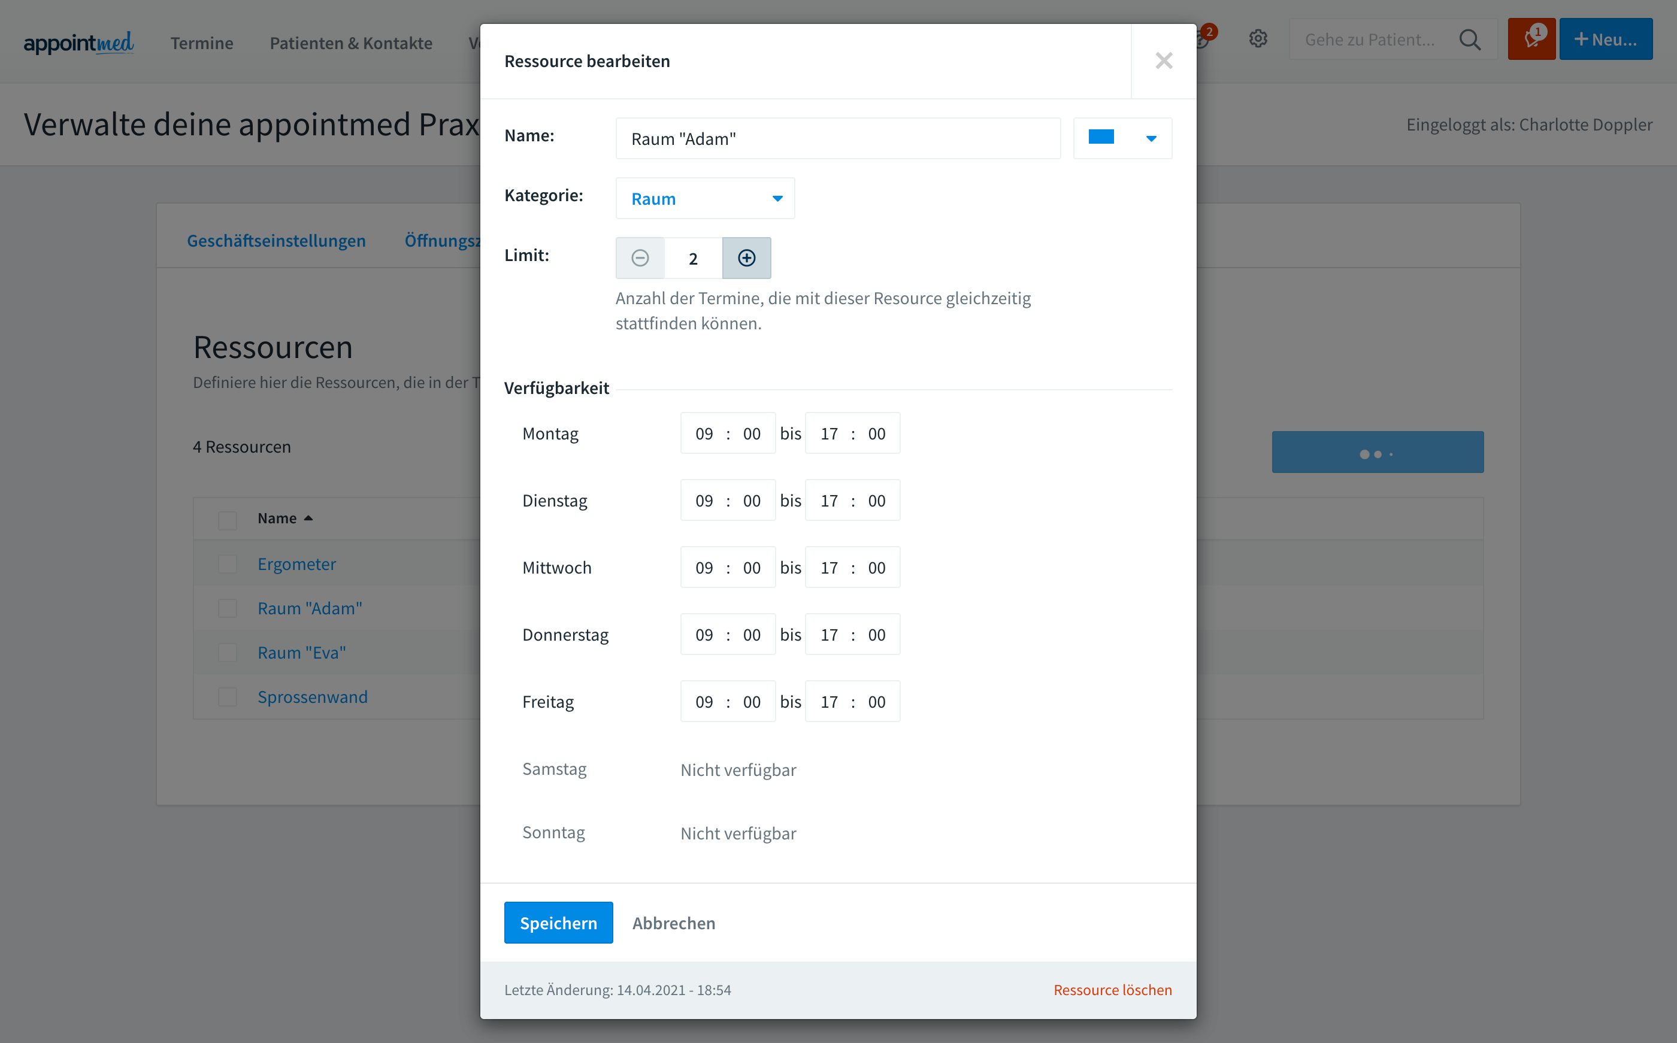
Task: Check the Raum "Eva" row checkbox
Action: pyautogui.click(x=228, y=653)
